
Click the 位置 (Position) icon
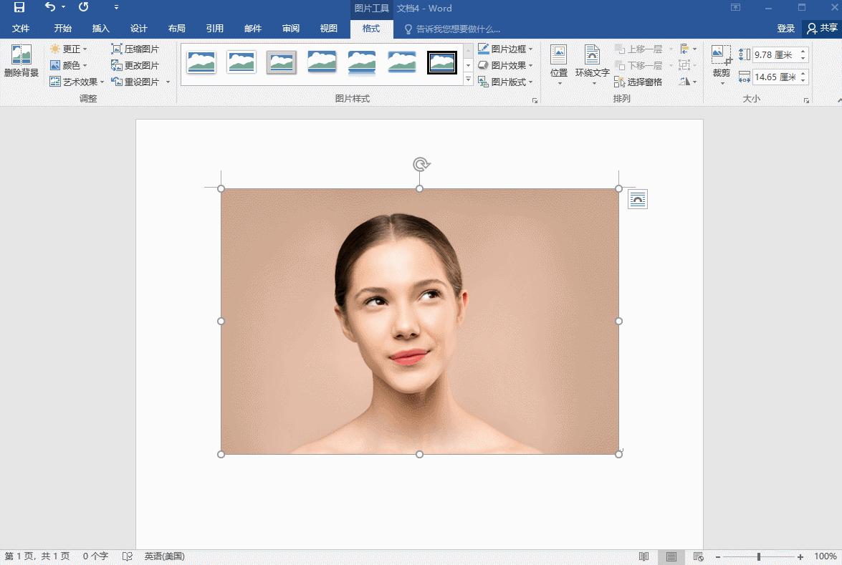tap(559, 64)
